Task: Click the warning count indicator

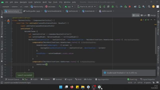Action: [x=142, y=20]
